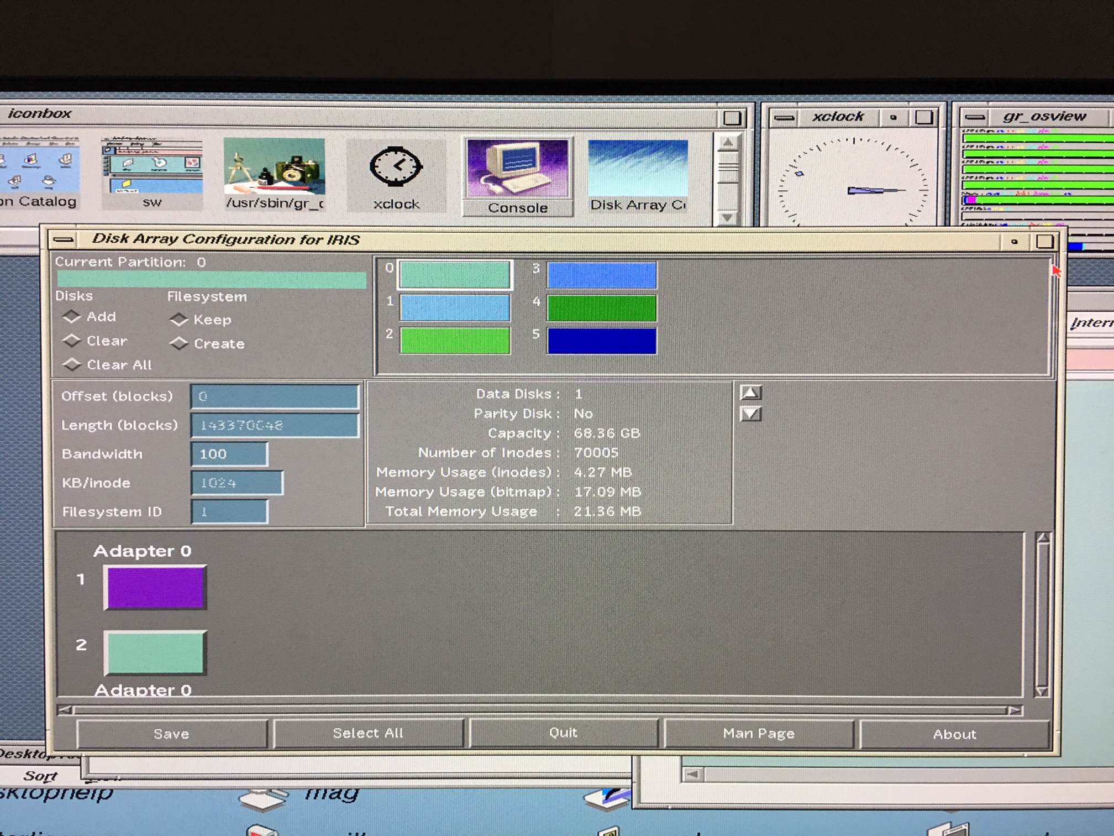Click the Length (blocks) field

coord(275,425)
